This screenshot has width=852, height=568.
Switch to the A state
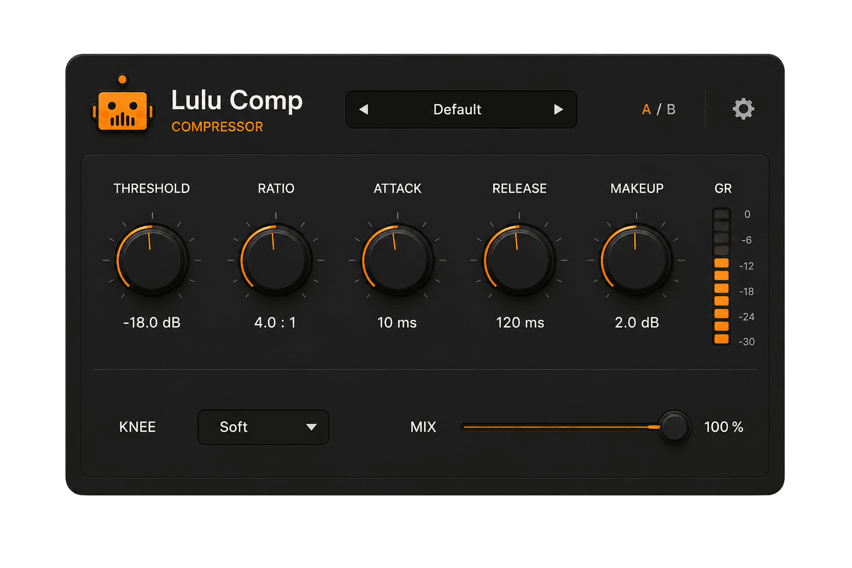(x=646, y=109)
